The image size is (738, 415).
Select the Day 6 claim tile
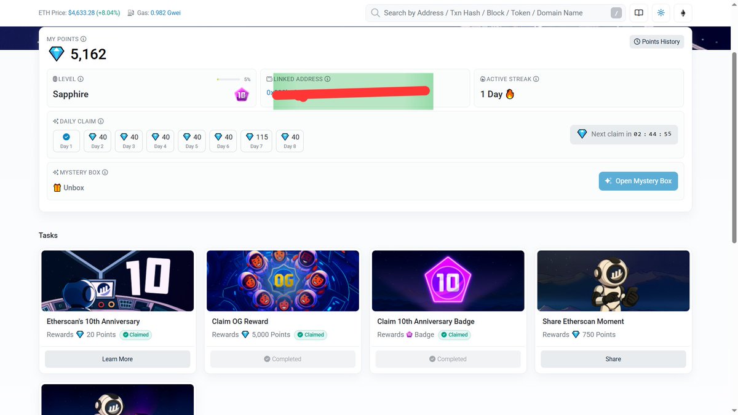[x=223, y=141]
